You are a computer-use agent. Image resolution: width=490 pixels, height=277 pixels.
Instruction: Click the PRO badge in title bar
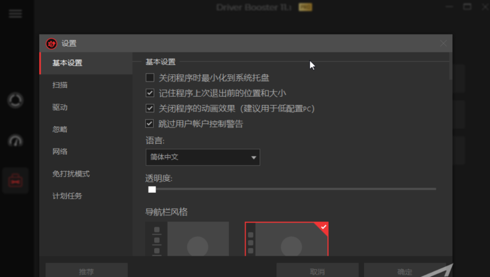coord(305,7)
